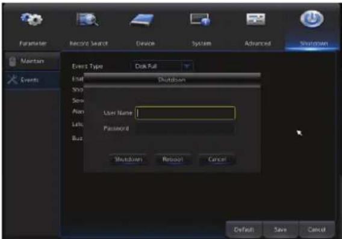Click the Event Type dropdown arrow
342x239 pixels.
click(x=187, y=66)
